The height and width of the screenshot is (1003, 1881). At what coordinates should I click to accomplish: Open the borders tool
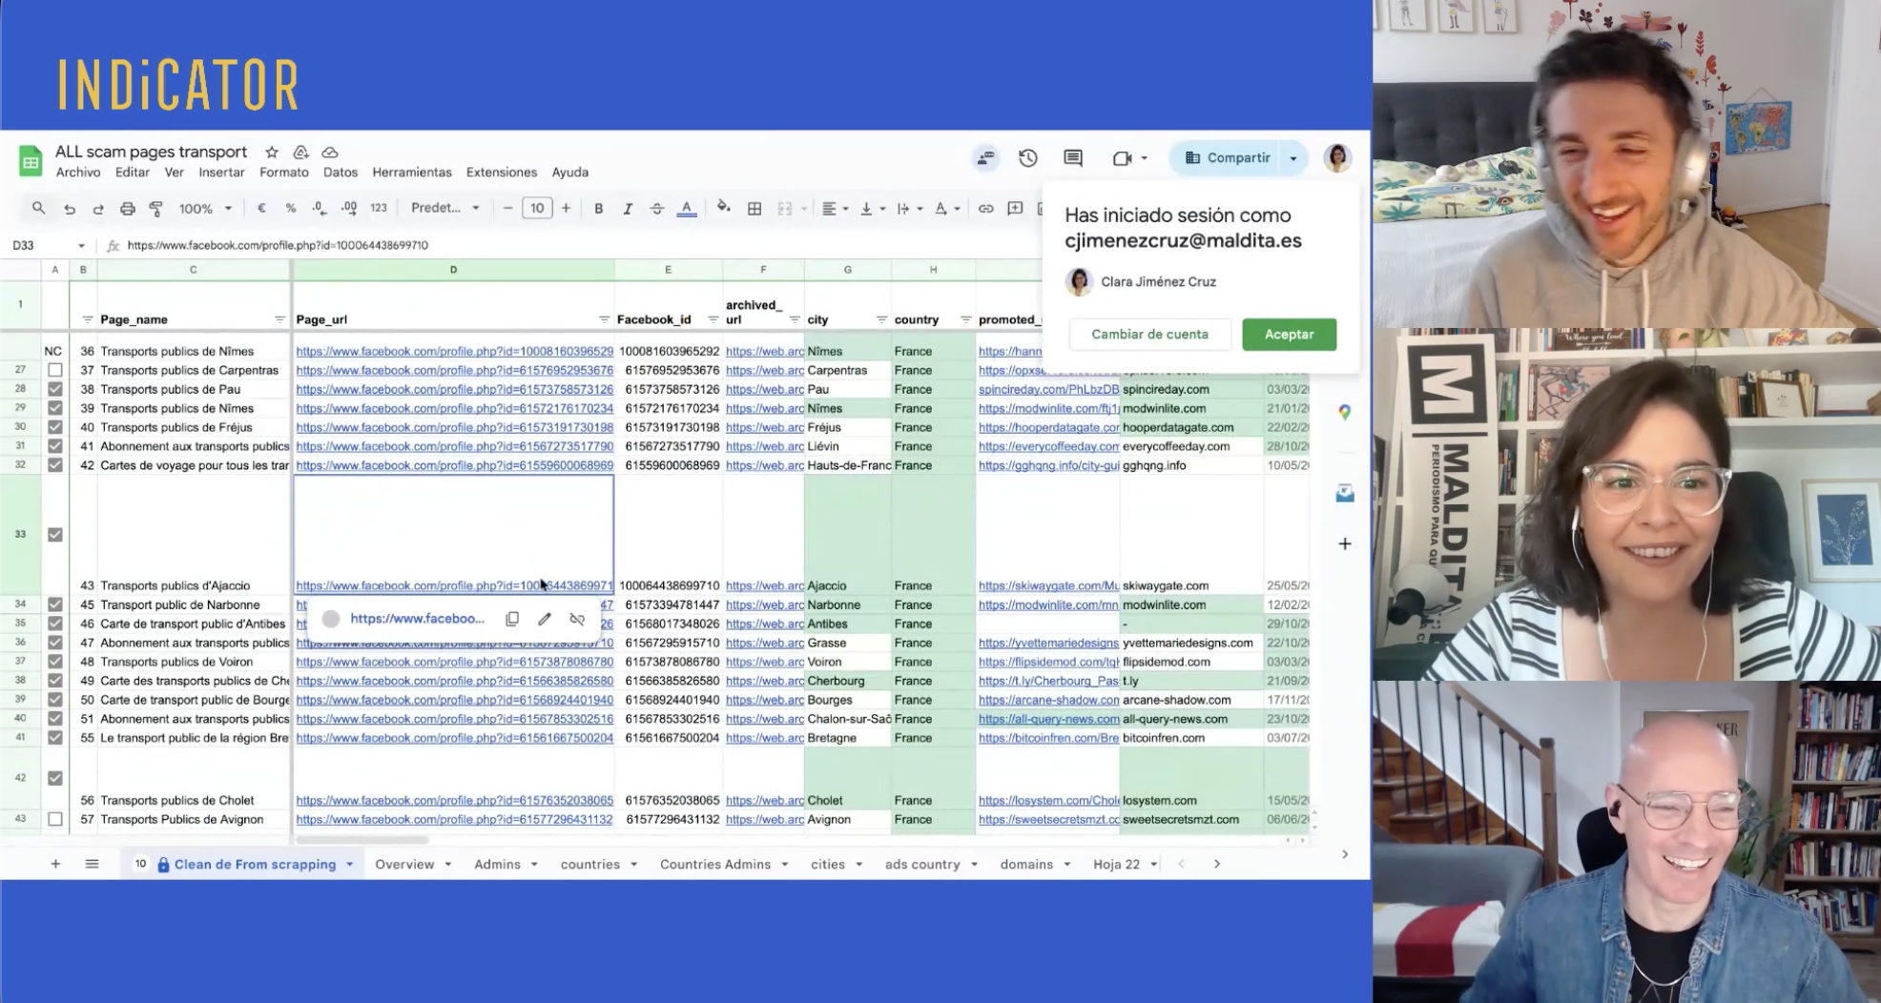click(754, 209)
